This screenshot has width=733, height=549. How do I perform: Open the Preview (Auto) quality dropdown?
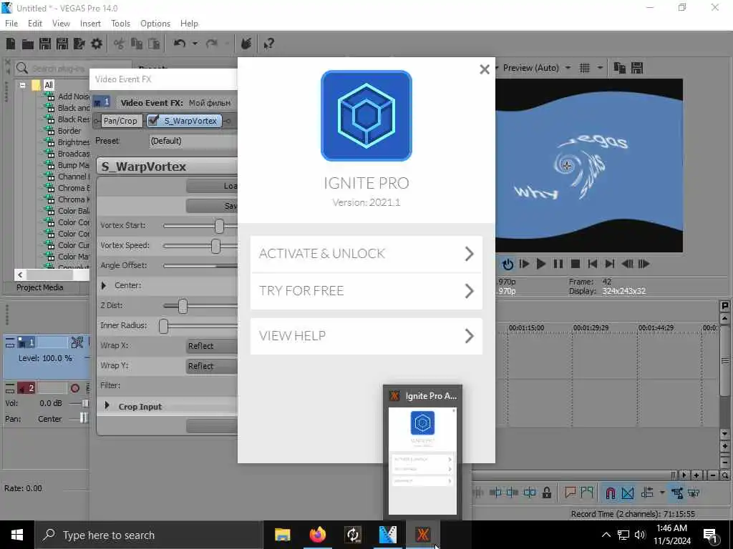point(568,68)
